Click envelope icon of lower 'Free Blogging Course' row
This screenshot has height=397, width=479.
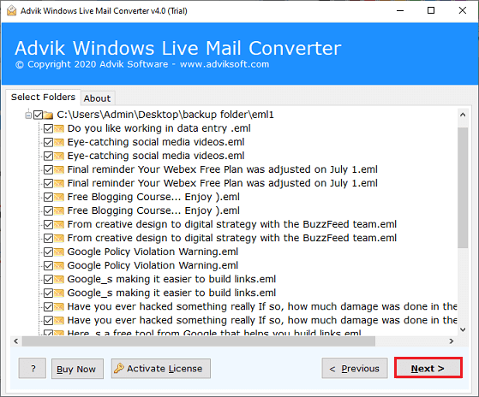click(59, 211)
